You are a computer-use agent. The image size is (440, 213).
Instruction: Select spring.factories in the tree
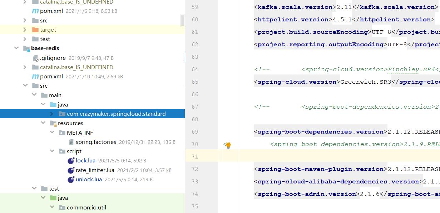coord(96,142)
